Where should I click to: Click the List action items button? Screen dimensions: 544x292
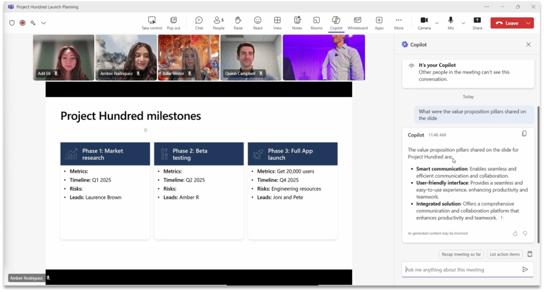tap(504, 254)
